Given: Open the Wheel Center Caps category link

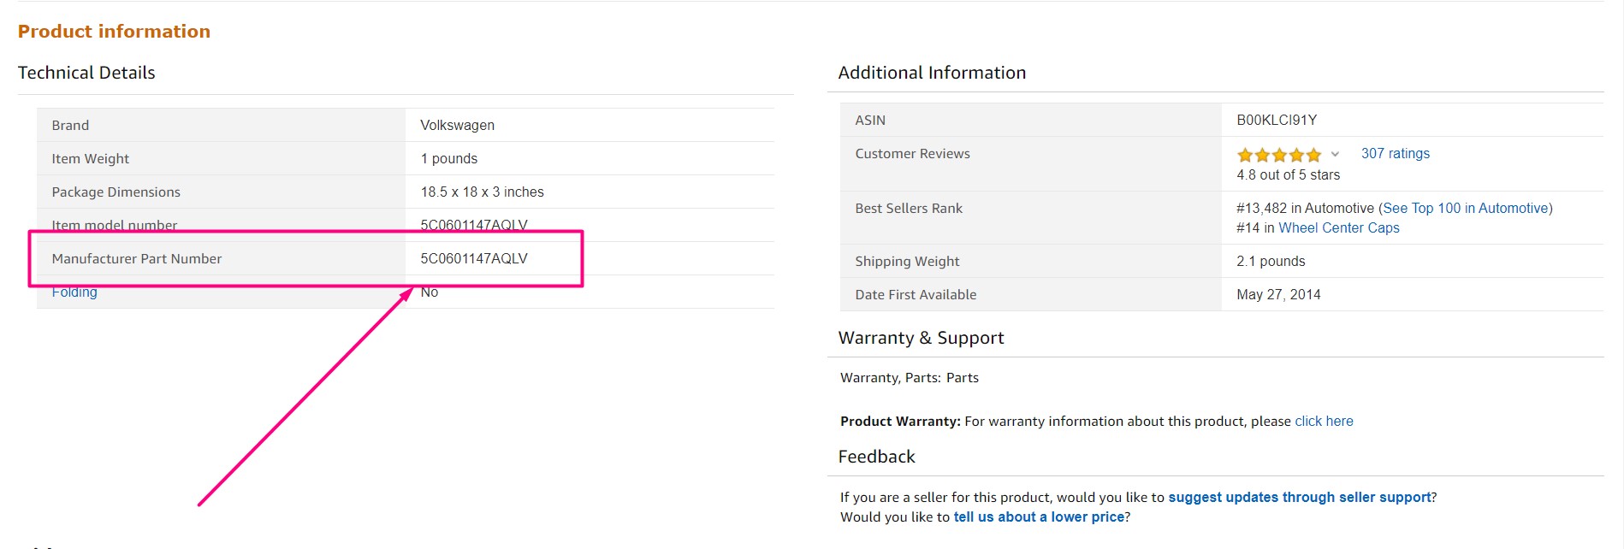Looking at the screenshot, I should tap(1339, 228).
